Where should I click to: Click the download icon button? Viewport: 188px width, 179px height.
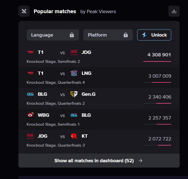pyautogui.click(x=174, y=11)
